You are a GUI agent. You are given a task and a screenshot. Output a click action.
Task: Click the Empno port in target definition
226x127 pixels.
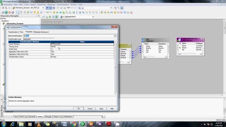coord(184,48)
